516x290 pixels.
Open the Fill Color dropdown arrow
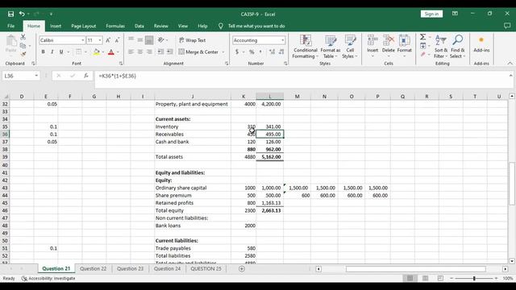click(102, 52)
